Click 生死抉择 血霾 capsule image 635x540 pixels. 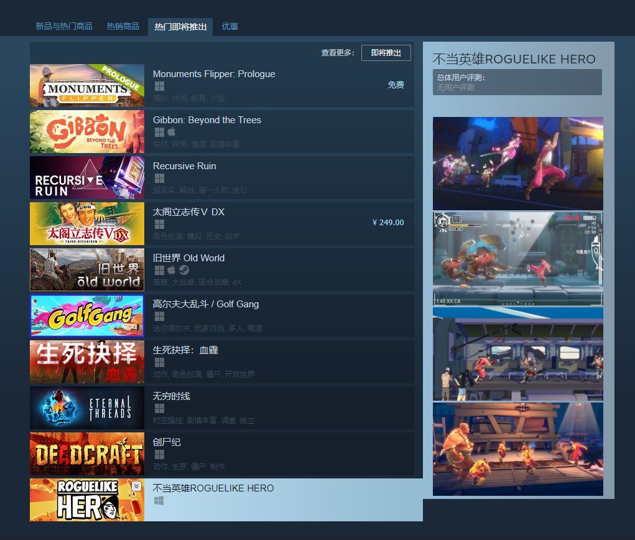tap(87, 361)
